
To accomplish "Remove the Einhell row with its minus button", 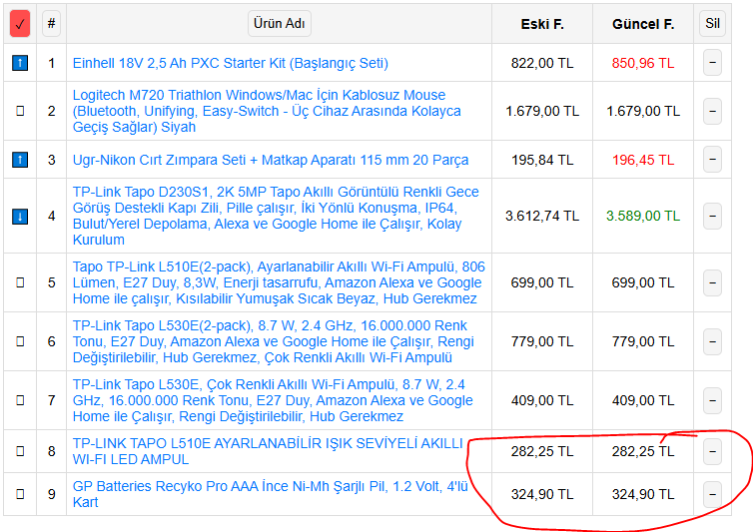I will click(712, 63).
